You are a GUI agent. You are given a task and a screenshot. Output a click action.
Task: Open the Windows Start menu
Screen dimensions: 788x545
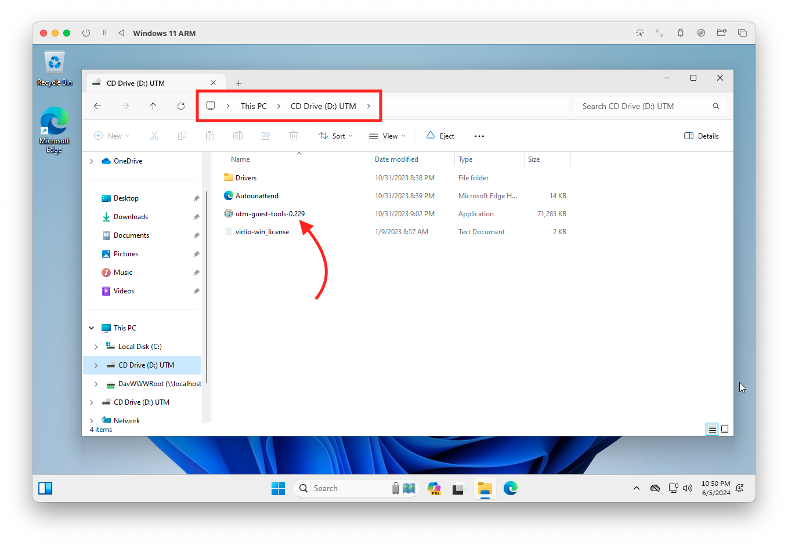pos(279,488)
